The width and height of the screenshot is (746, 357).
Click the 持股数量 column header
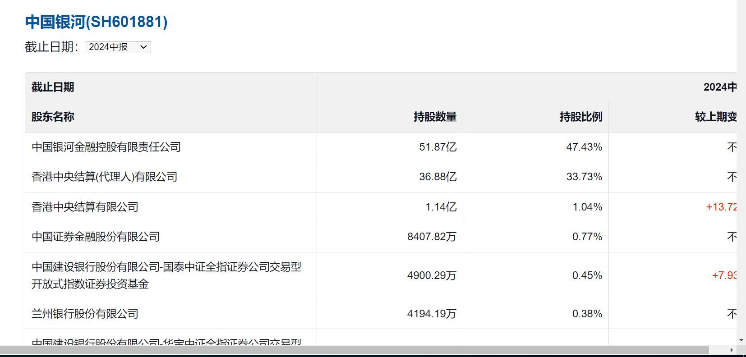click(x=435, y=117)
